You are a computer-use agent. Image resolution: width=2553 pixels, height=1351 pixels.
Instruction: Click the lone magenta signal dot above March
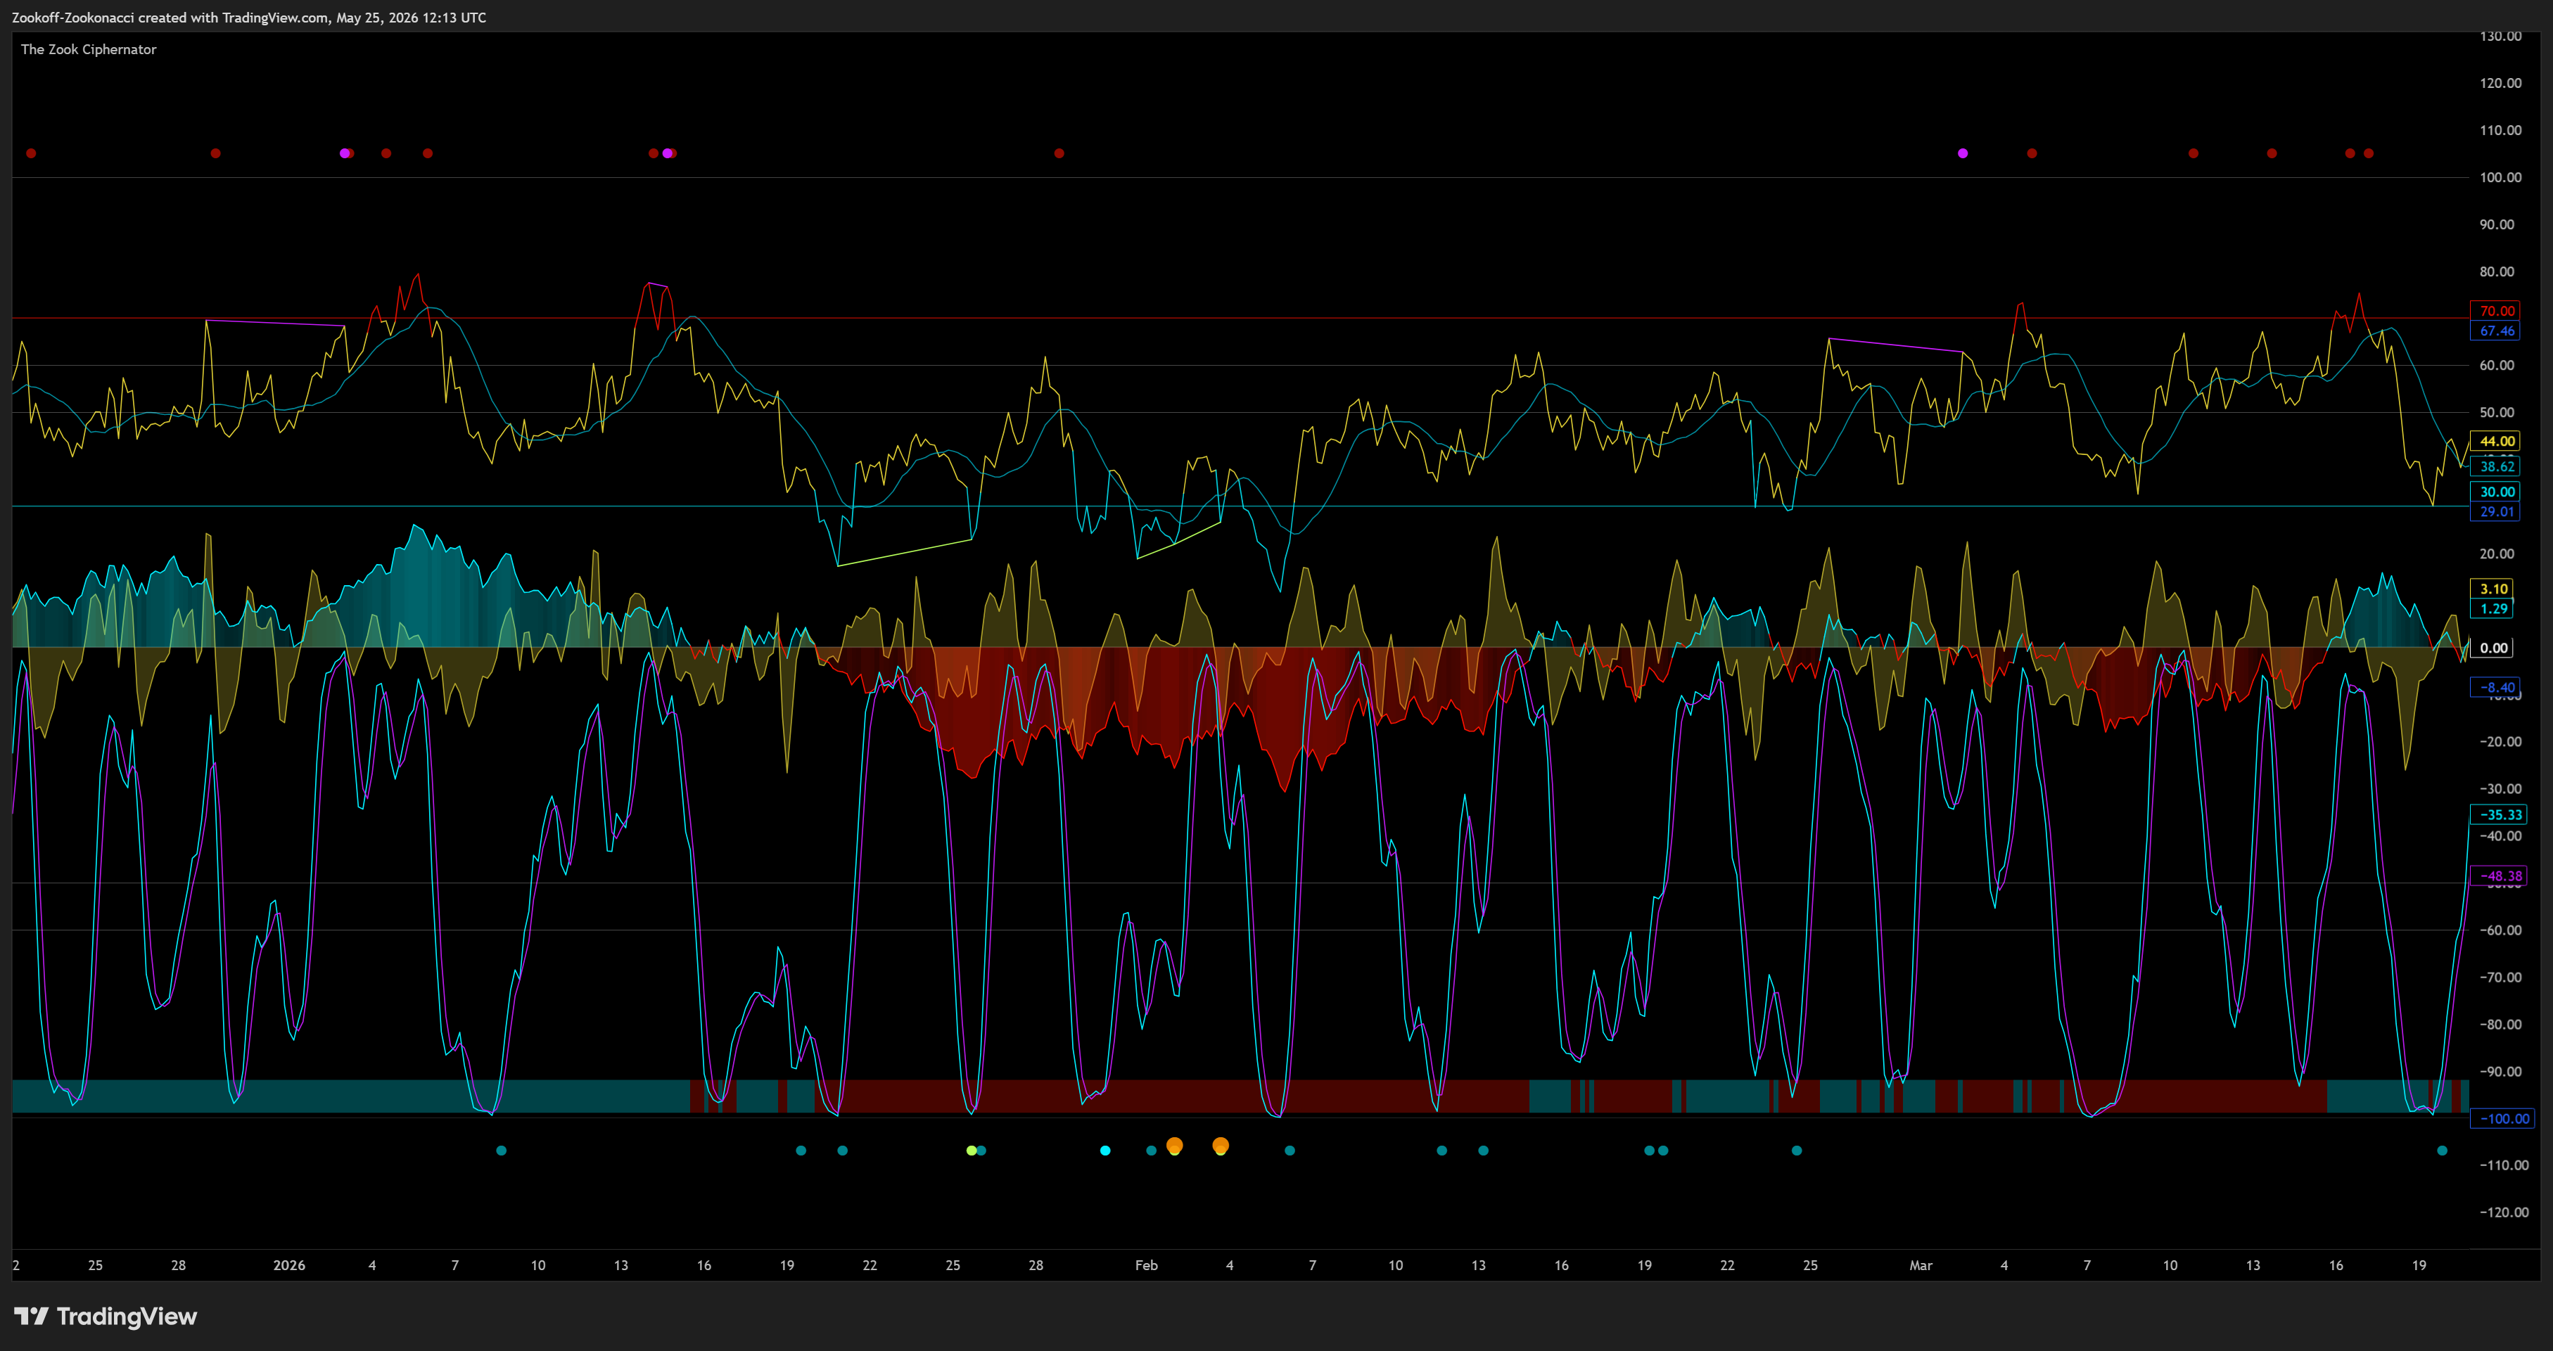(1962, 153)
